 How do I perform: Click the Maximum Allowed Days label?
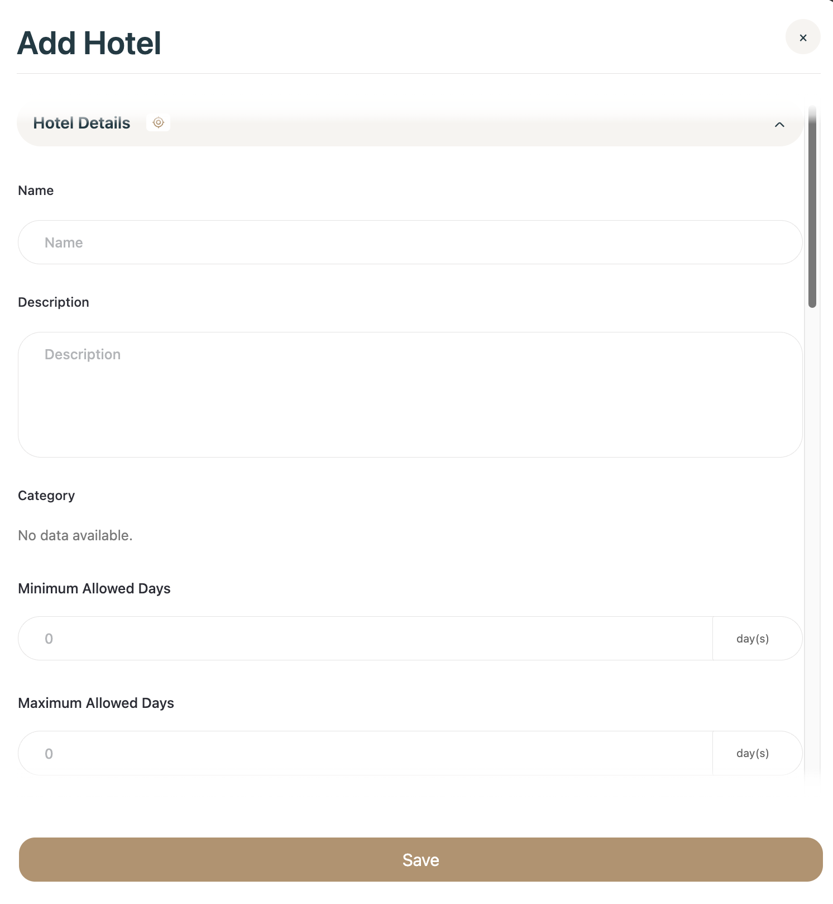96,703
